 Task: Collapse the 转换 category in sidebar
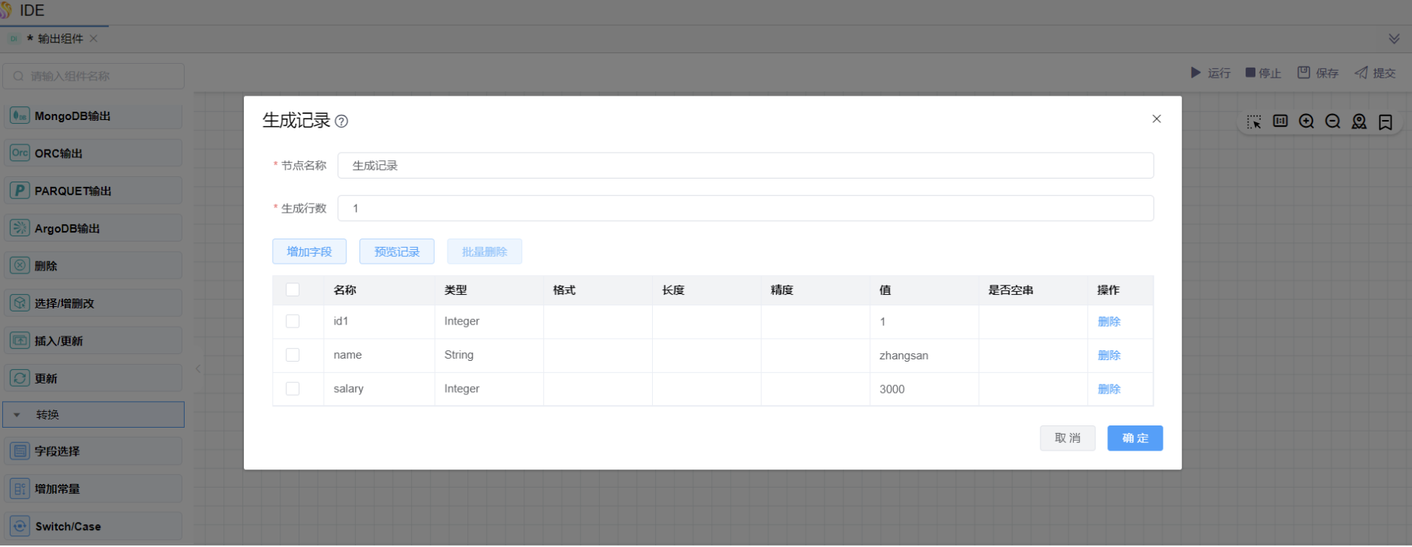point(17,415)
